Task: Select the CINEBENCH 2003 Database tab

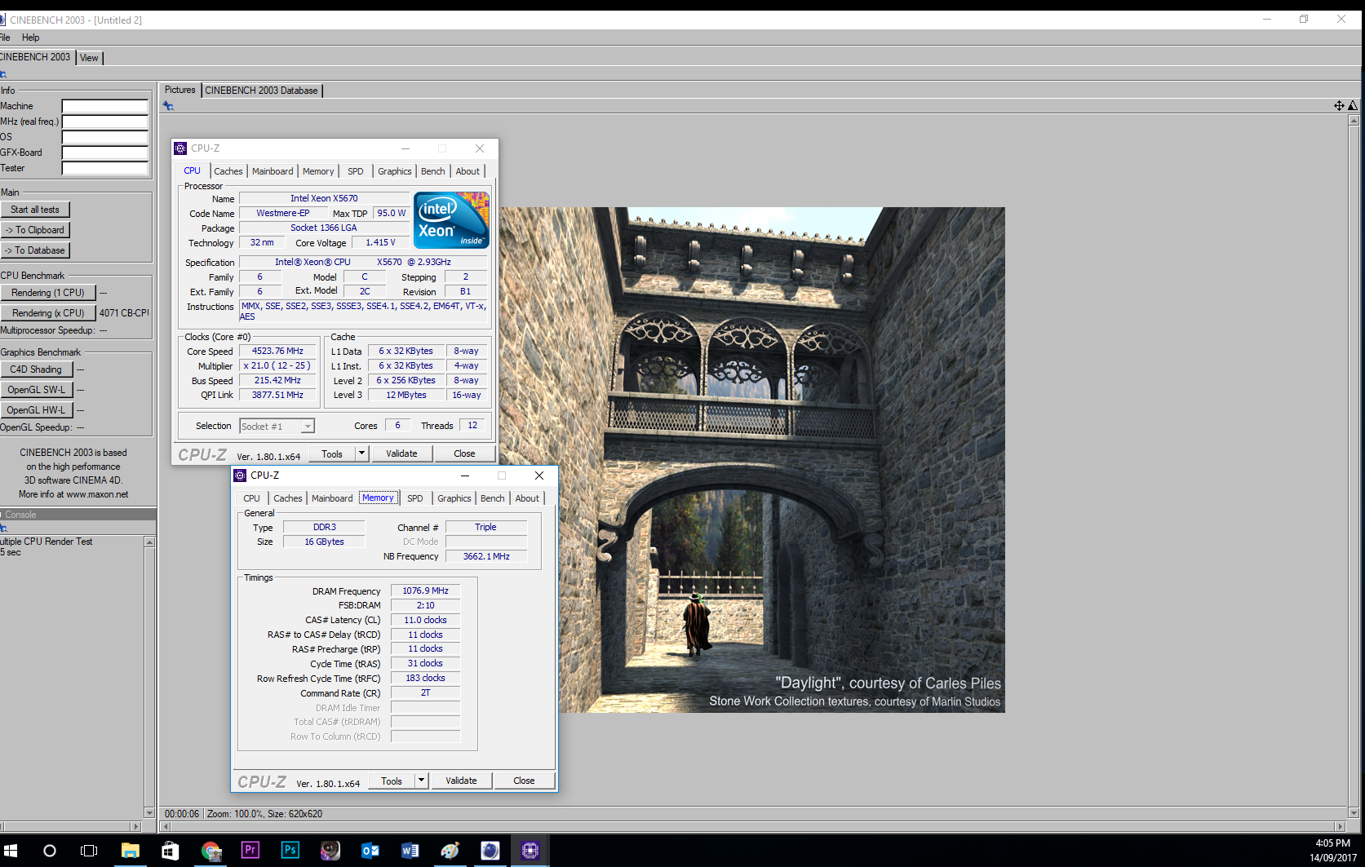Action: click(x=261, y=91)
